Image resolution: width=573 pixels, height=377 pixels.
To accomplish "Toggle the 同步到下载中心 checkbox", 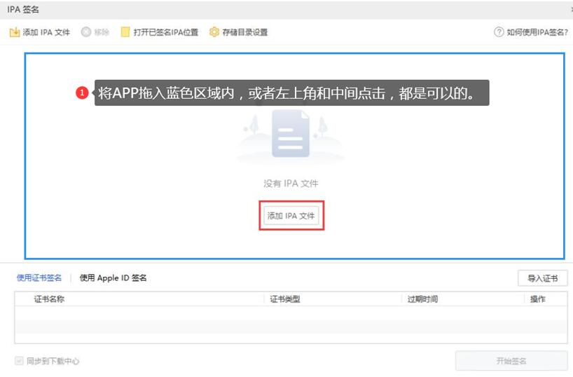I will click(20, 361).
